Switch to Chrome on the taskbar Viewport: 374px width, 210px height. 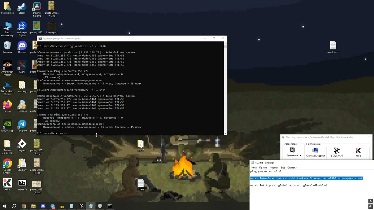[24, 206]
